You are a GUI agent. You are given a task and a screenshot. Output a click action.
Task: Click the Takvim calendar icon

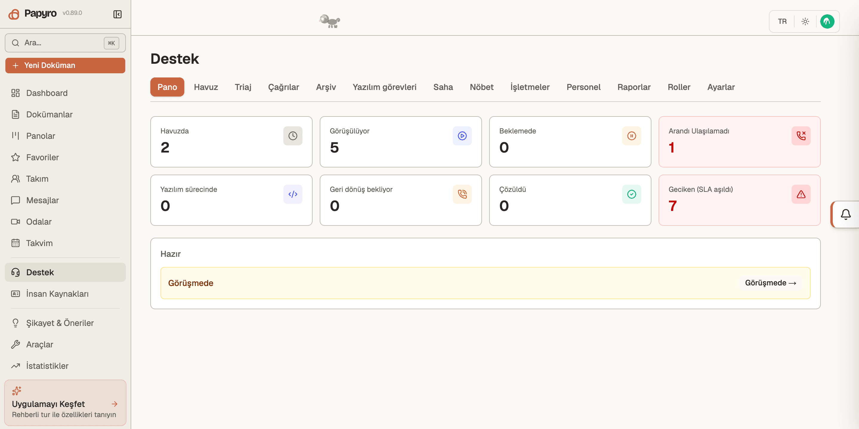click(x=15, y=243)
